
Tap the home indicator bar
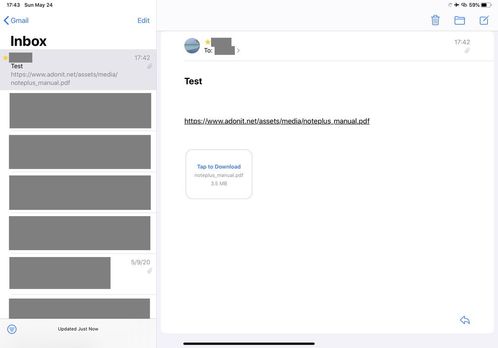tap(249, 344)
